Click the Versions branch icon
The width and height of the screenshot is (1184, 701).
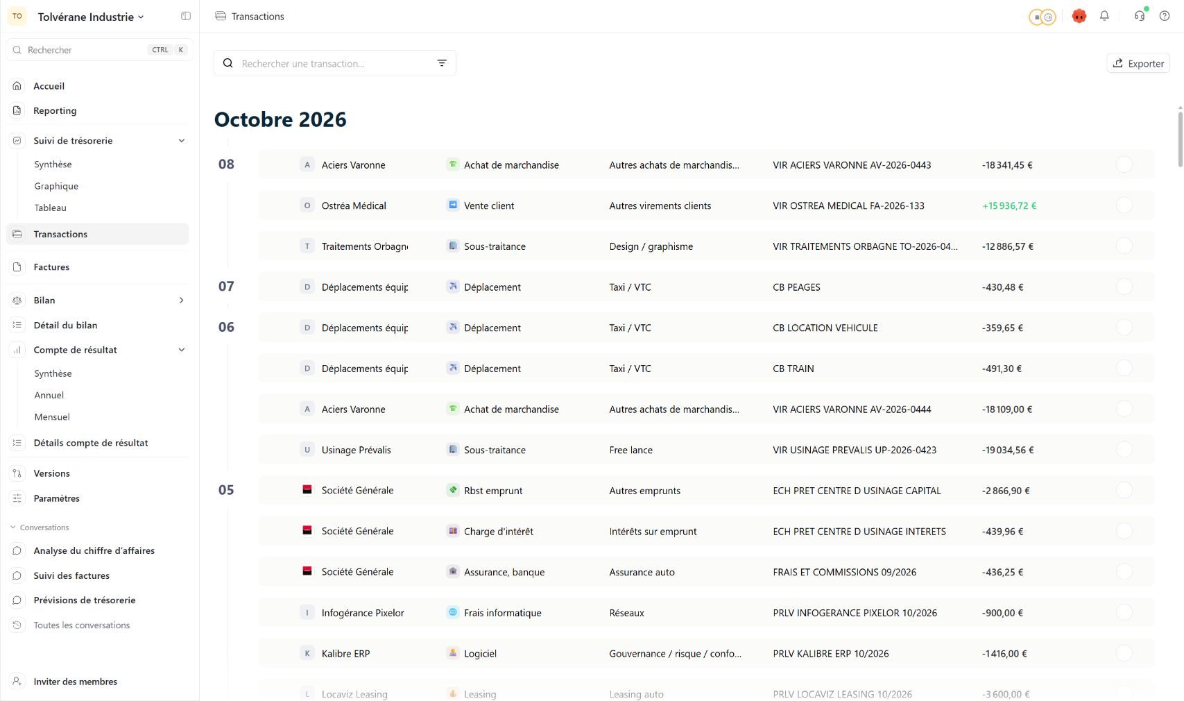(x=17, y=473)
